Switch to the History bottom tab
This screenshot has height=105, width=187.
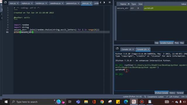[x=172, y=93]
